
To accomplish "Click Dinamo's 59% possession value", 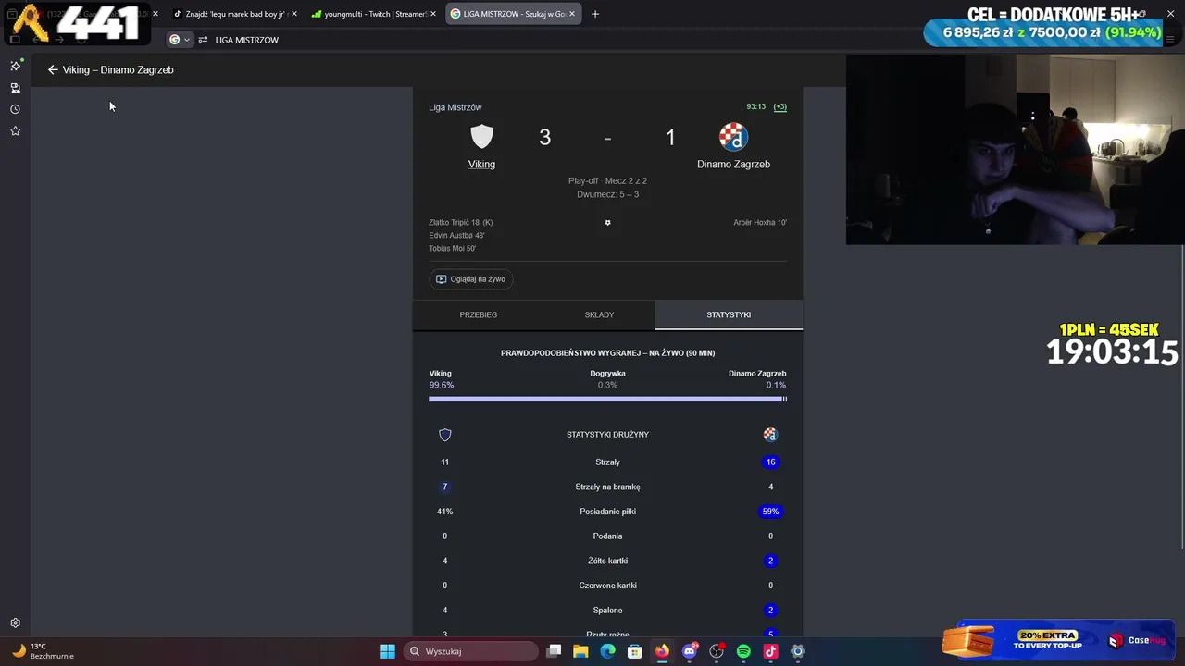I will click(770, 512).
